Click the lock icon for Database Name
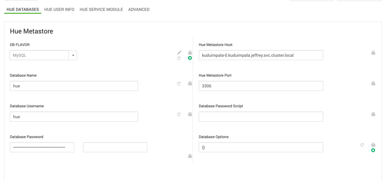Screen dimensions: 386x181 pos(190,83)
